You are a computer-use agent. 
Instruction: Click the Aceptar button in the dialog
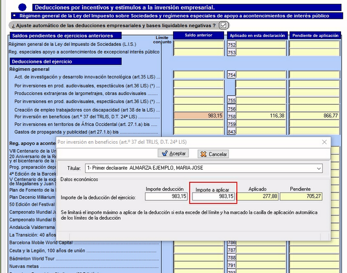click(173, 153)
